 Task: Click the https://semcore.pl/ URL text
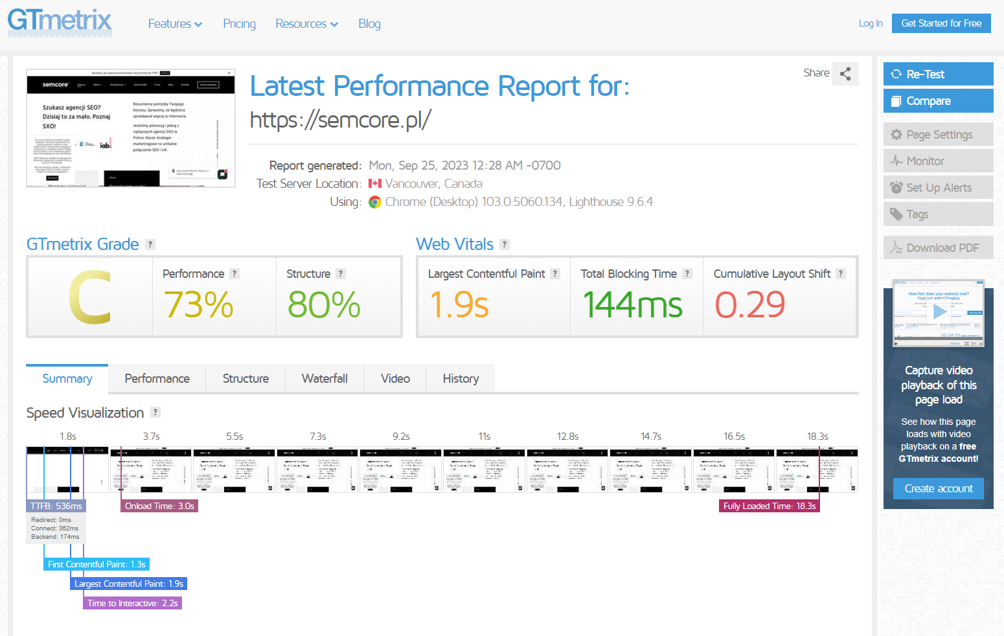tap(341, 120)
